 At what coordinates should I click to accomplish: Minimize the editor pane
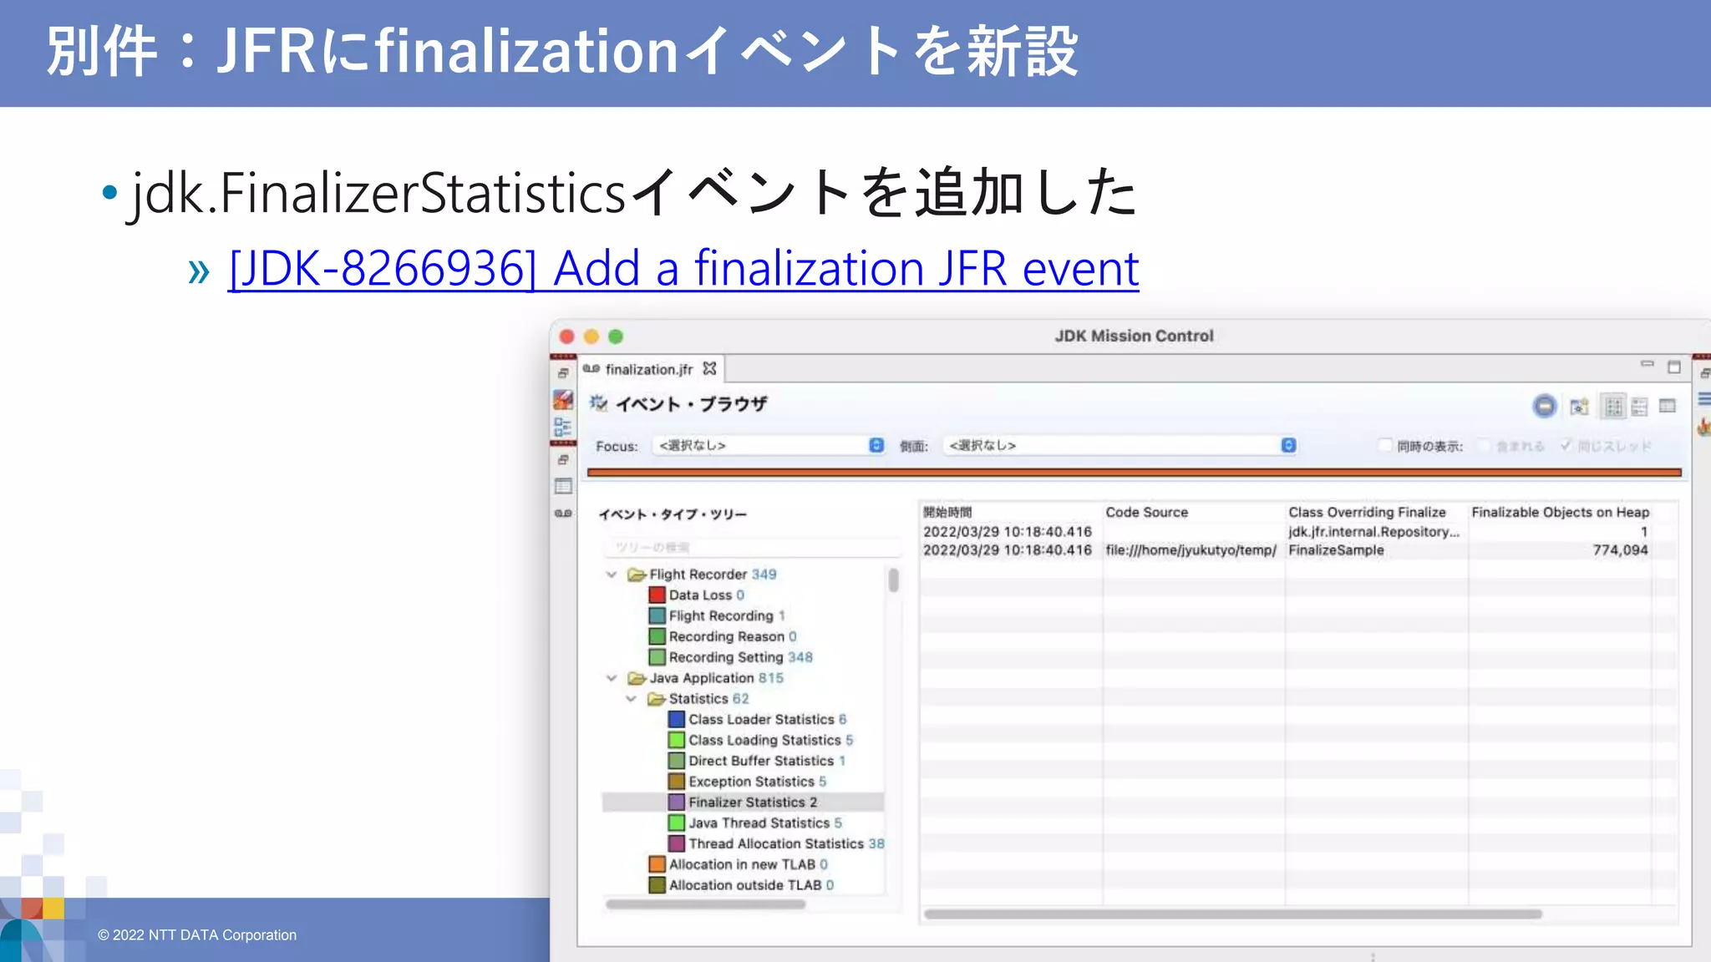[1648, 364]
